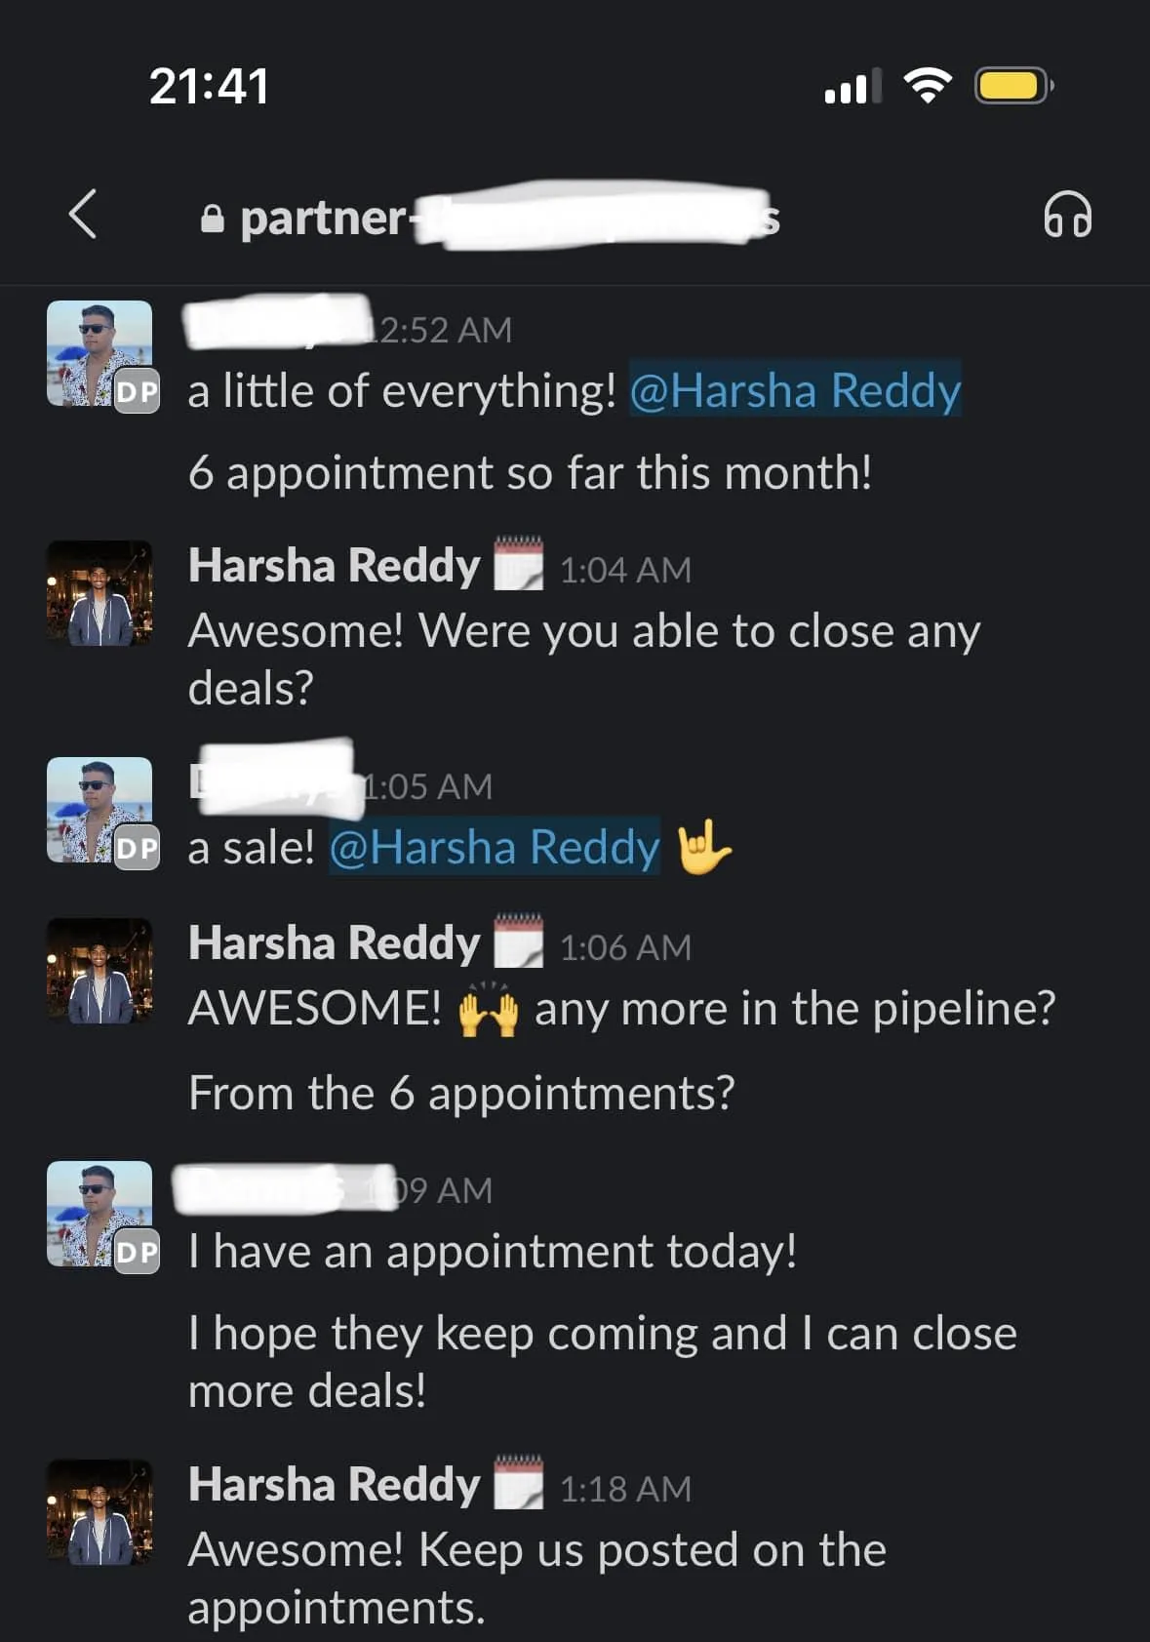This screenshot has height=1642, width=1150.
Task: Tap the raised hands emoji after AWESOME!
Action: click(x=488, y=1010)
